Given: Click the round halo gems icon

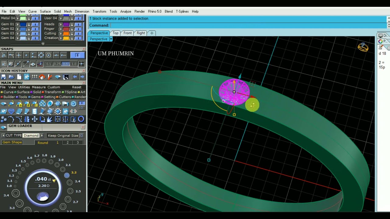Looking at the screenshot, I should click(58, 111).
